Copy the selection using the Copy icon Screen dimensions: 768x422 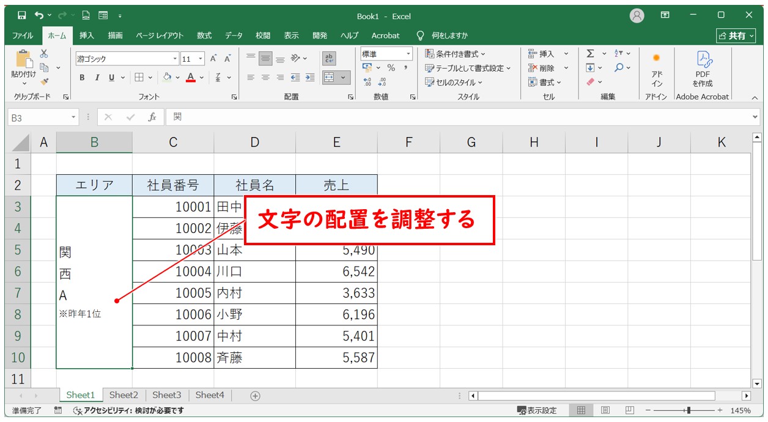click(x=44, y=67)
